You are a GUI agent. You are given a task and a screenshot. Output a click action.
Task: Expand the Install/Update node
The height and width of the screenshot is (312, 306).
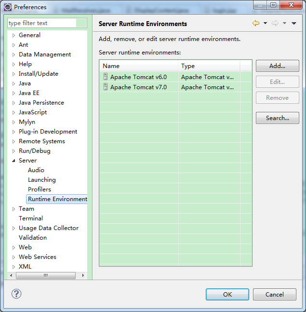13,74
